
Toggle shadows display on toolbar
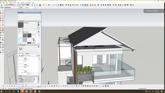tap(1, 5)
